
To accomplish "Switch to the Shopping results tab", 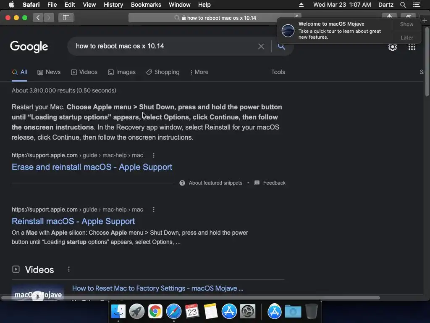I will (163, 72).
